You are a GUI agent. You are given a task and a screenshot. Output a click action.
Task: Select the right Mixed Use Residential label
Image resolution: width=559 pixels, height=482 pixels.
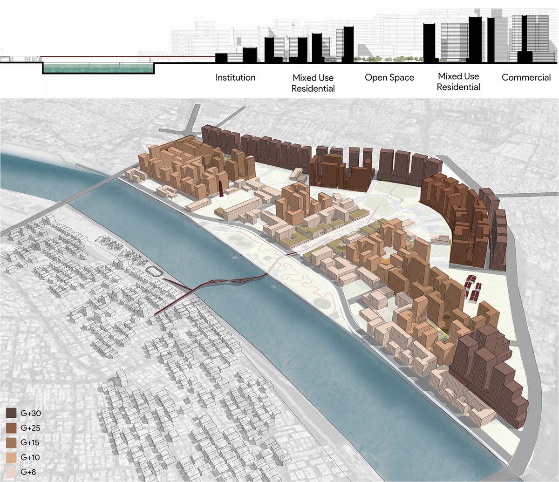[x=458, y=81]
